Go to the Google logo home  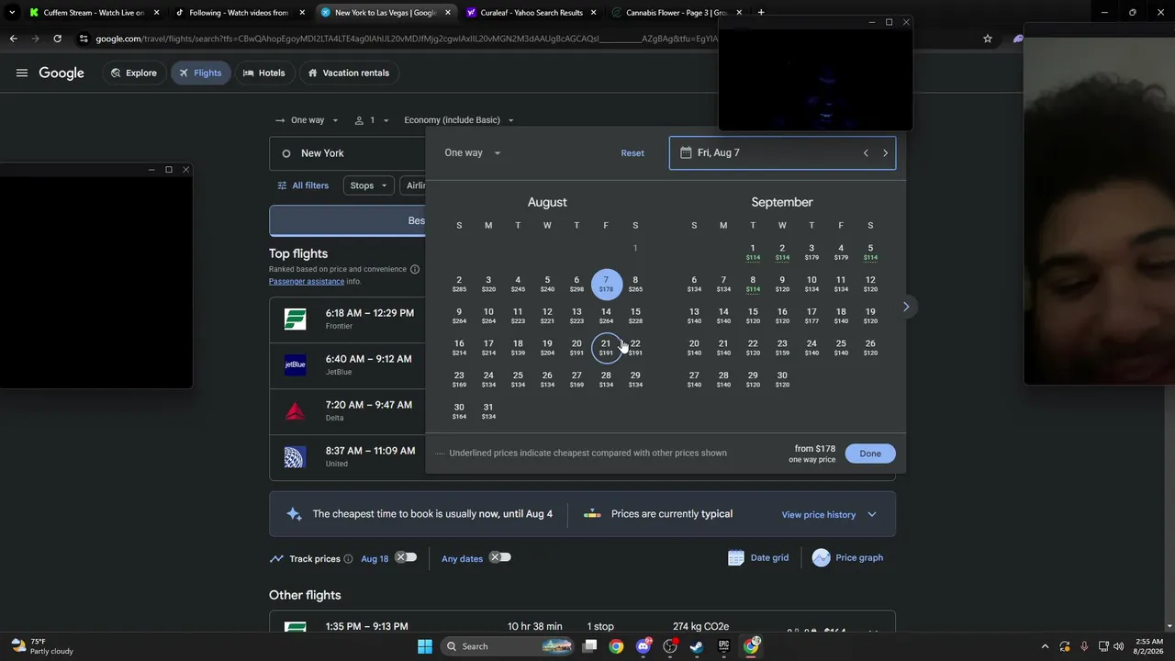pos(62,73)
